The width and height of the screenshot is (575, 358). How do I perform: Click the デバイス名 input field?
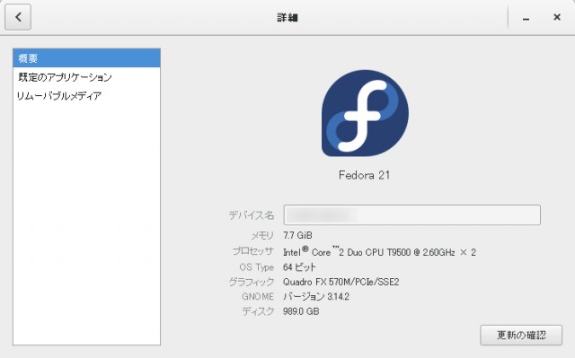(x=411, y=214)
